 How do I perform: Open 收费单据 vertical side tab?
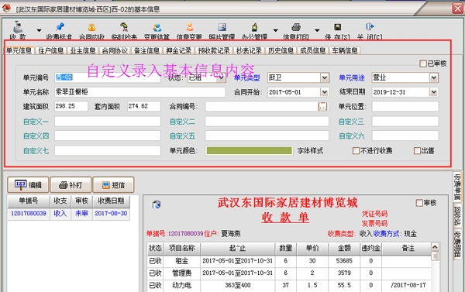coord(457,187)
